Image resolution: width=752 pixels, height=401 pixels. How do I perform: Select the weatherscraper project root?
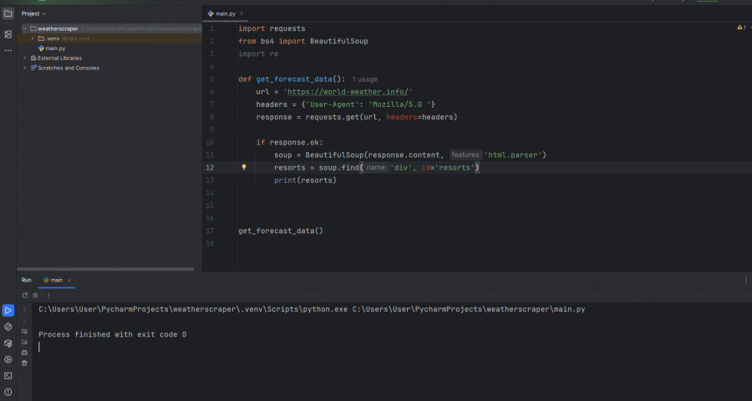(x=109, y=28)
